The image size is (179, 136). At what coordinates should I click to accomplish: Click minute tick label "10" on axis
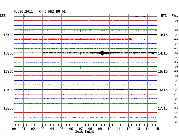(x=109, y=129)
